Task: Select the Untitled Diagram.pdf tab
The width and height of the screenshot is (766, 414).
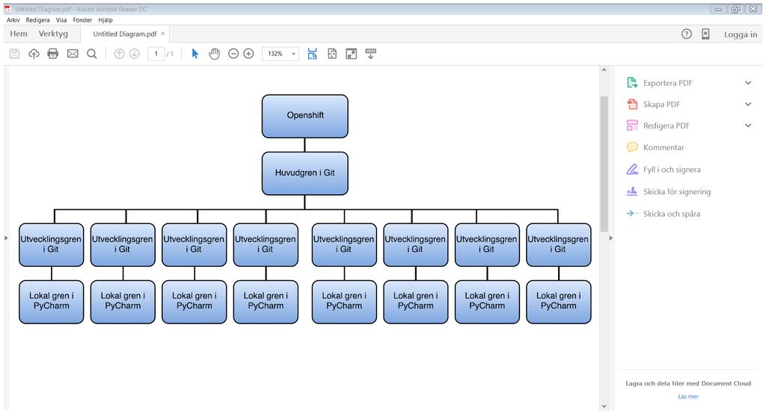Action: click(x=125, y=34)
